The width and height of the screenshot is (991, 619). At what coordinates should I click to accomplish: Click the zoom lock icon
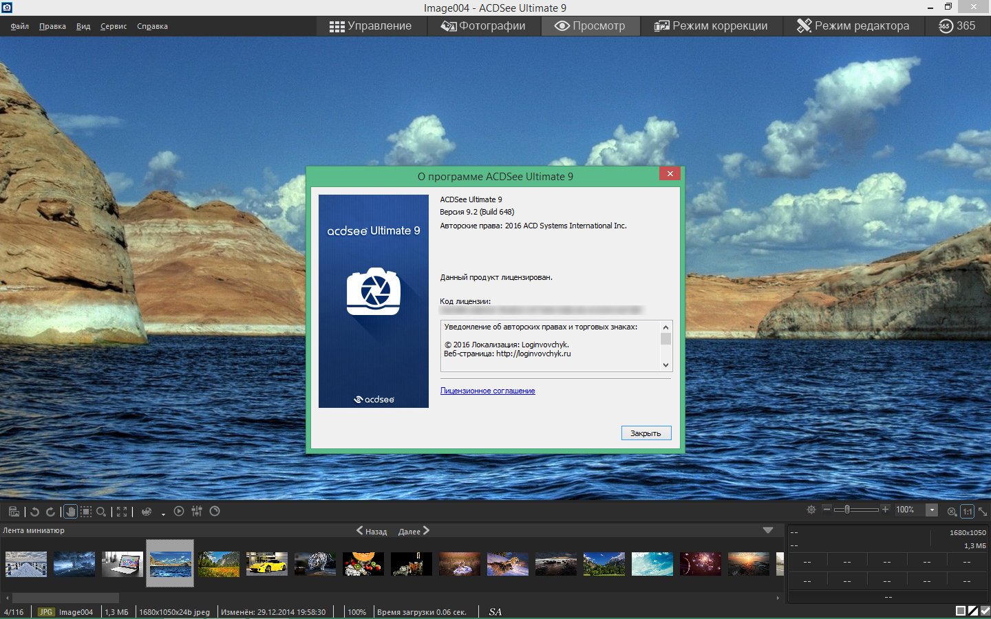tap(952, 511)
